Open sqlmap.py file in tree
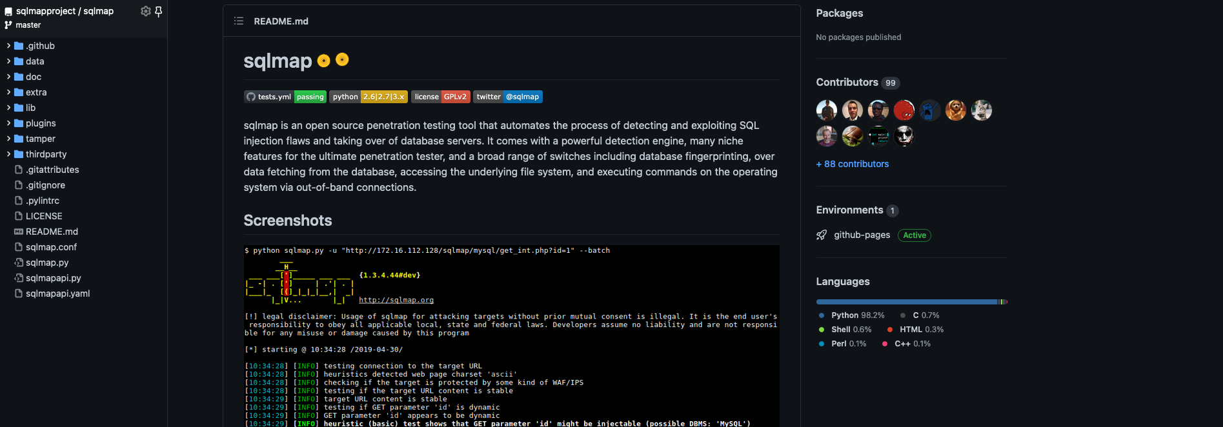The image size is (1223, 427). [46, 263]
